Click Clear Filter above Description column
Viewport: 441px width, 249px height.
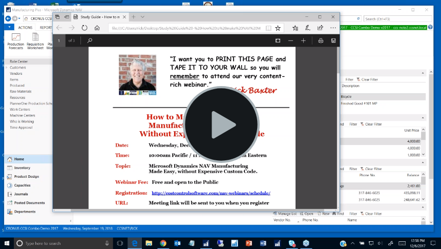click(367, 79)
